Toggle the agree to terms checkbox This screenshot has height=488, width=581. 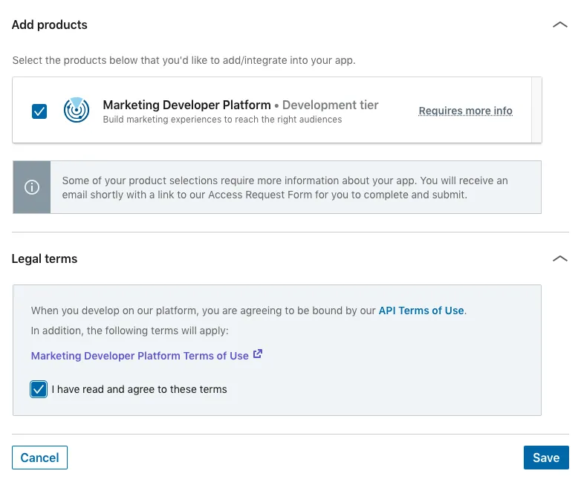39,389
